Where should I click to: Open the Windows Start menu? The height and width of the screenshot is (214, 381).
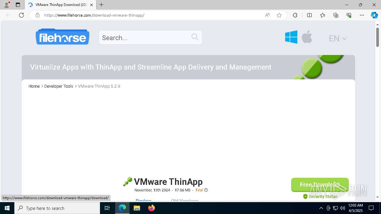(x=7, y=208)
